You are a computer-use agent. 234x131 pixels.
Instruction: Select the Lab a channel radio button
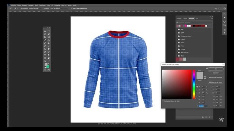pyautogui.click(x=211, y=90)
